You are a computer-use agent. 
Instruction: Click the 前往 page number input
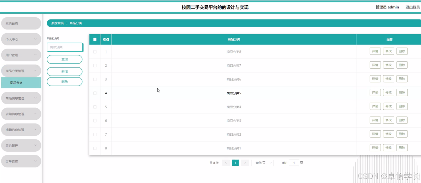[x=294, y=163]
